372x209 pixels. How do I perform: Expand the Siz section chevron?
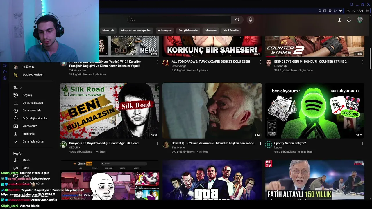point(21,87)
